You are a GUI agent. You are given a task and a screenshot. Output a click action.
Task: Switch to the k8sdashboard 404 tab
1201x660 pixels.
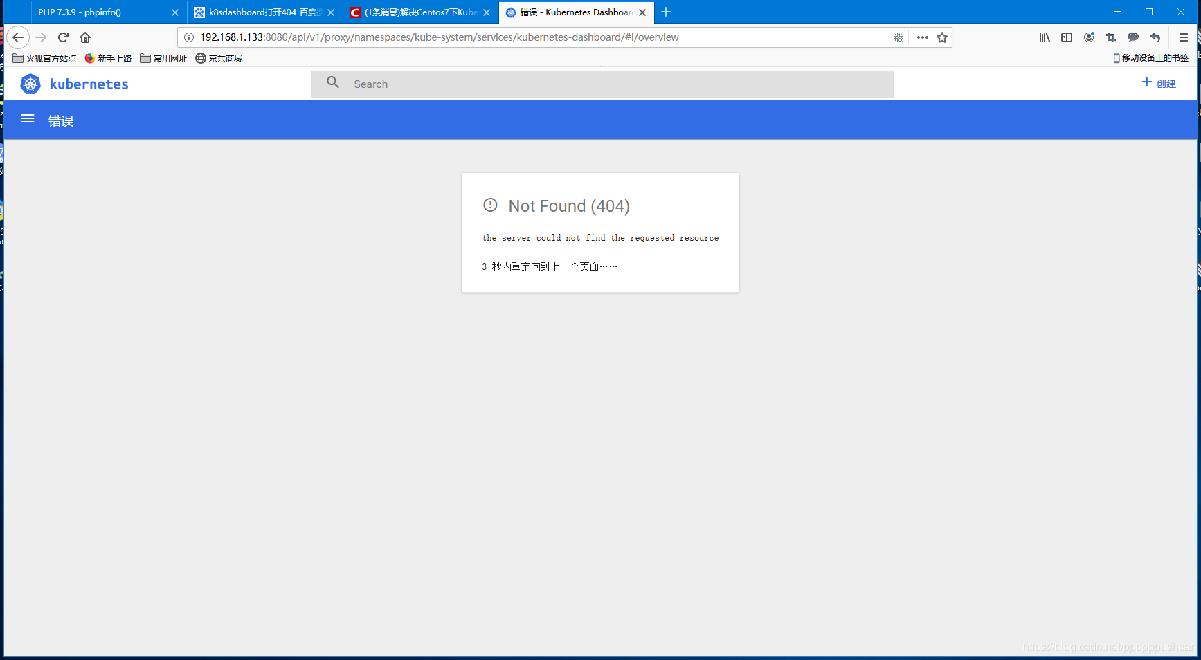[x=265, y=12]
